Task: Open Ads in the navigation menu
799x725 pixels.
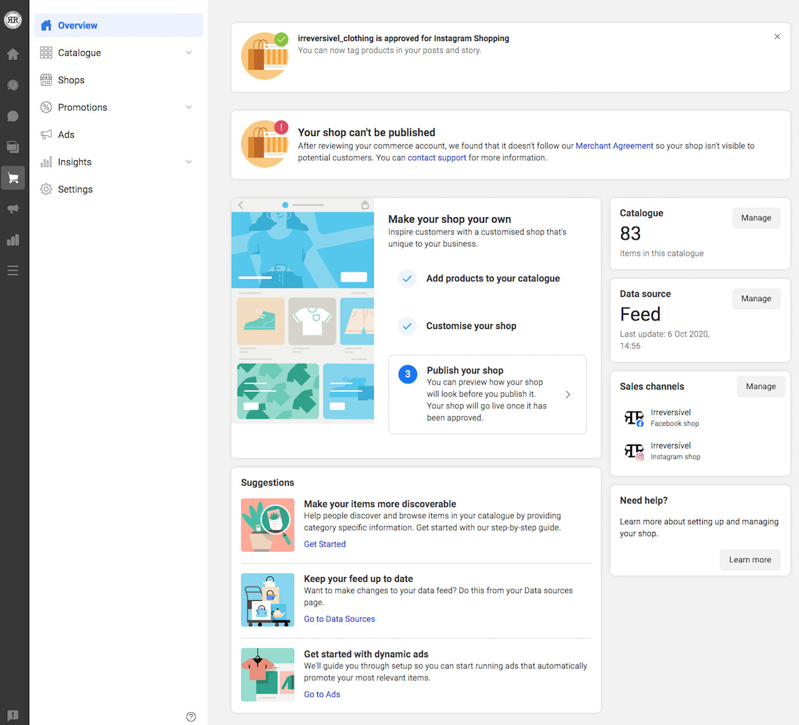Action: pos(118,134)
